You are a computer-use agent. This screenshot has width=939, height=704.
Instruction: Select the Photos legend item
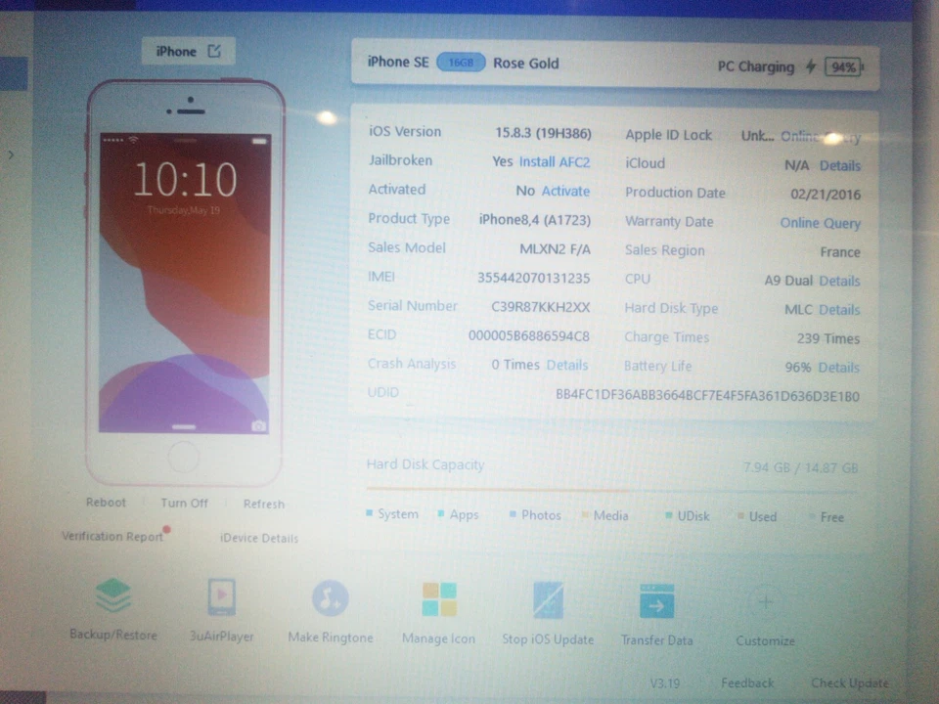tap(535, 515)
